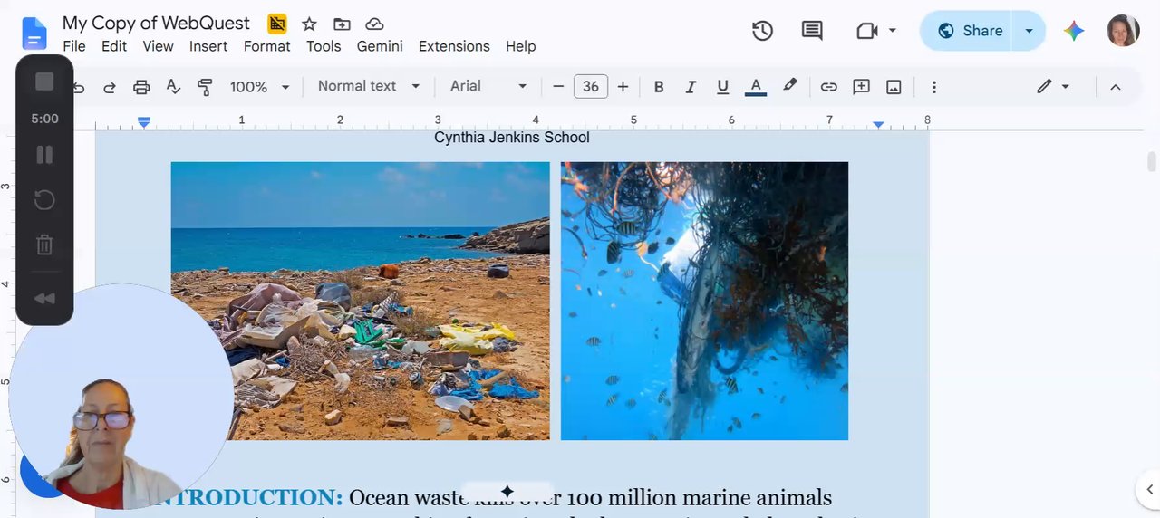Viewport: 1160px width, 518px height.
Task: Open the Arial font dropdown
Action: [488, 86]
